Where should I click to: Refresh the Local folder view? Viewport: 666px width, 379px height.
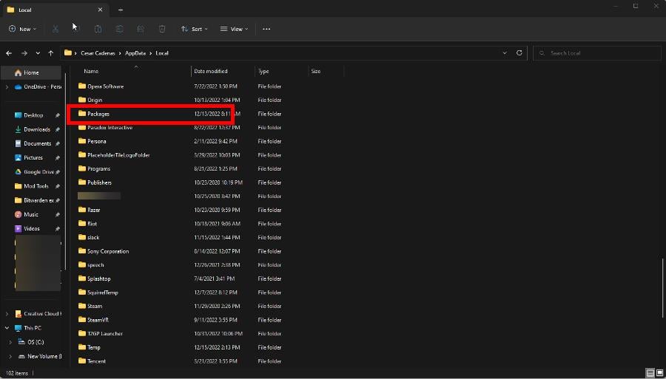click(519, 53)
